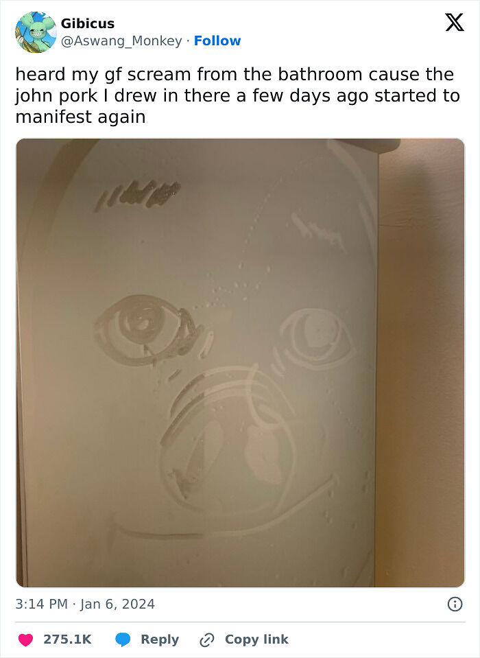Like the tweet with the heart icon

pyautogui.click(x=25, y=639)
